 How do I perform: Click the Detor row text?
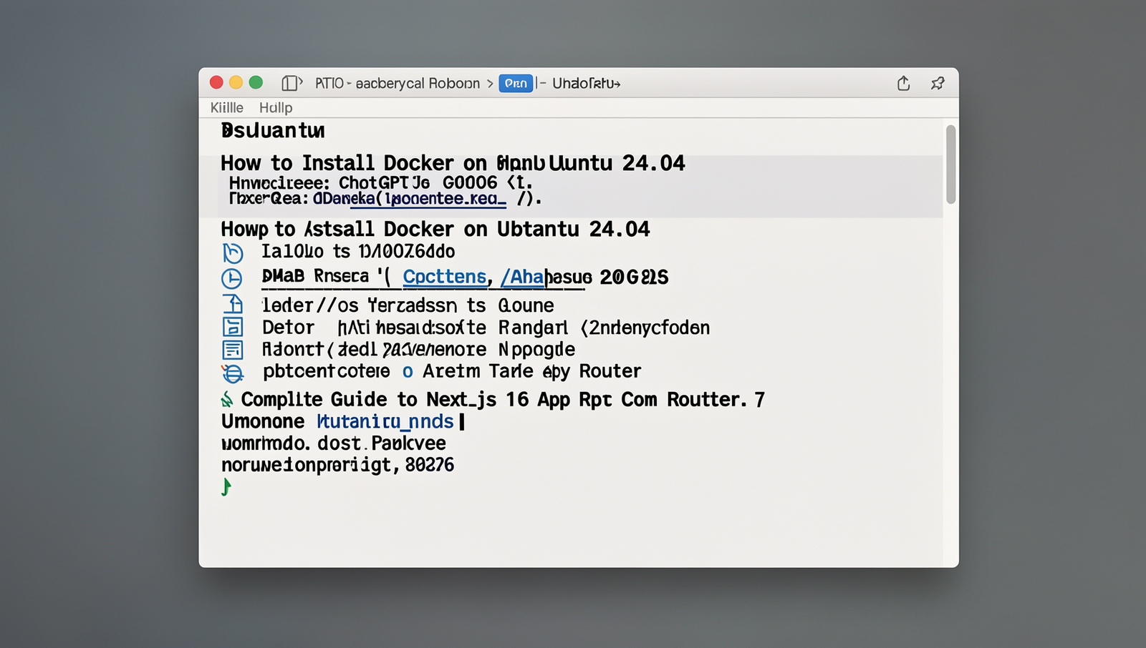[x=486, y=328]
